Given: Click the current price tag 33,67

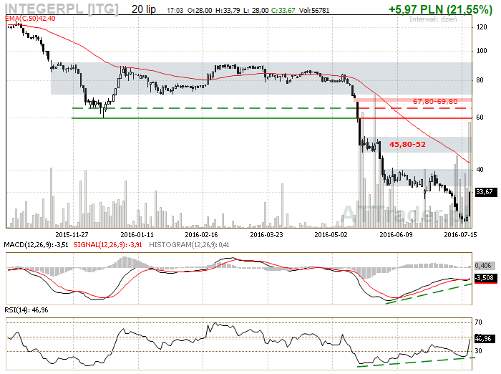Looking at the screenshot, I should 486,192.
